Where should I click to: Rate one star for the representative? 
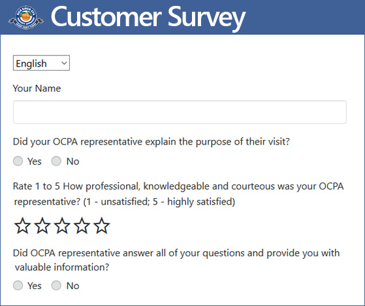[22, 226]
